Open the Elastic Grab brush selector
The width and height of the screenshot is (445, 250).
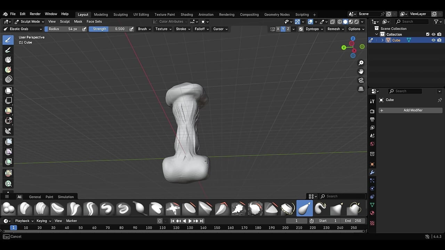pos(23,29)
